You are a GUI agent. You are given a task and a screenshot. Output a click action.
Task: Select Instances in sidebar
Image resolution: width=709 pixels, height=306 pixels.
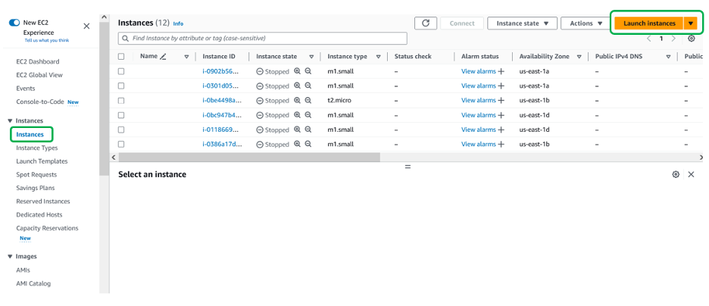click(x=30, y=135)
